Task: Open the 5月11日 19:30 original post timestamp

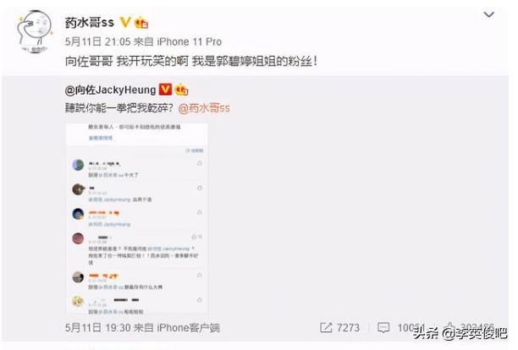Action: [x=98, y=327]
